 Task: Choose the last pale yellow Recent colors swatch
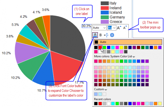point(160,103)
